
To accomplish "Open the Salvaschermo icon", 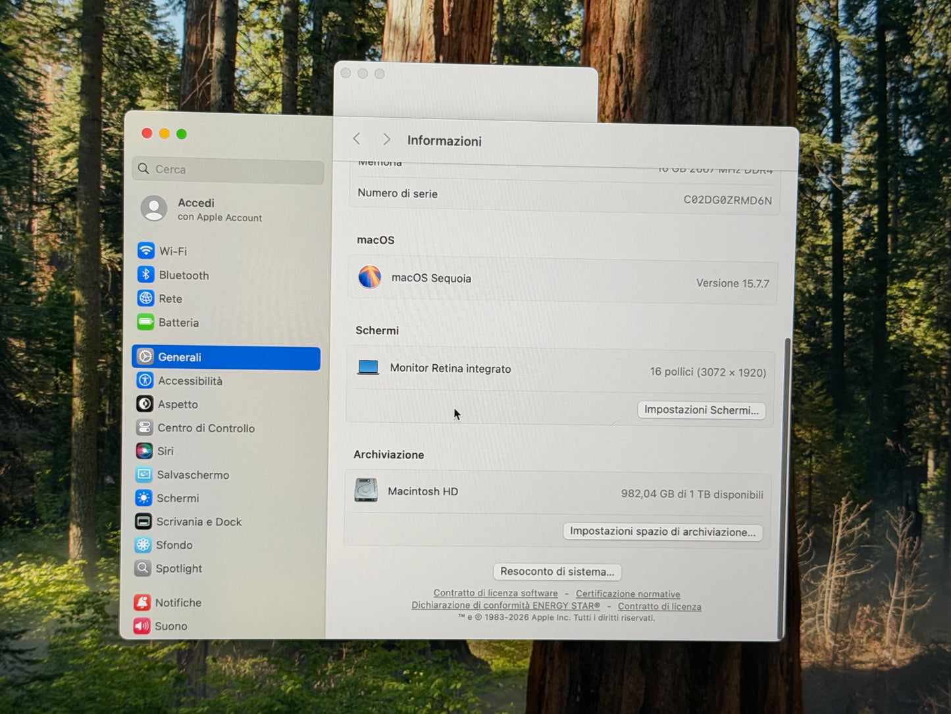I will click(144, 474).
